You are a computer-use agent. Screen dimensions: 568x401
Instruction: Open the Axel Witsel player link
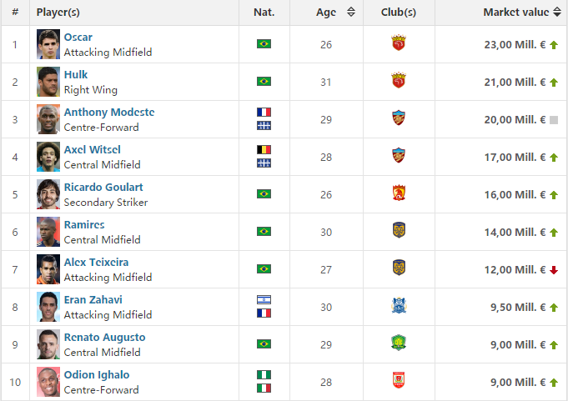(92, 150)
